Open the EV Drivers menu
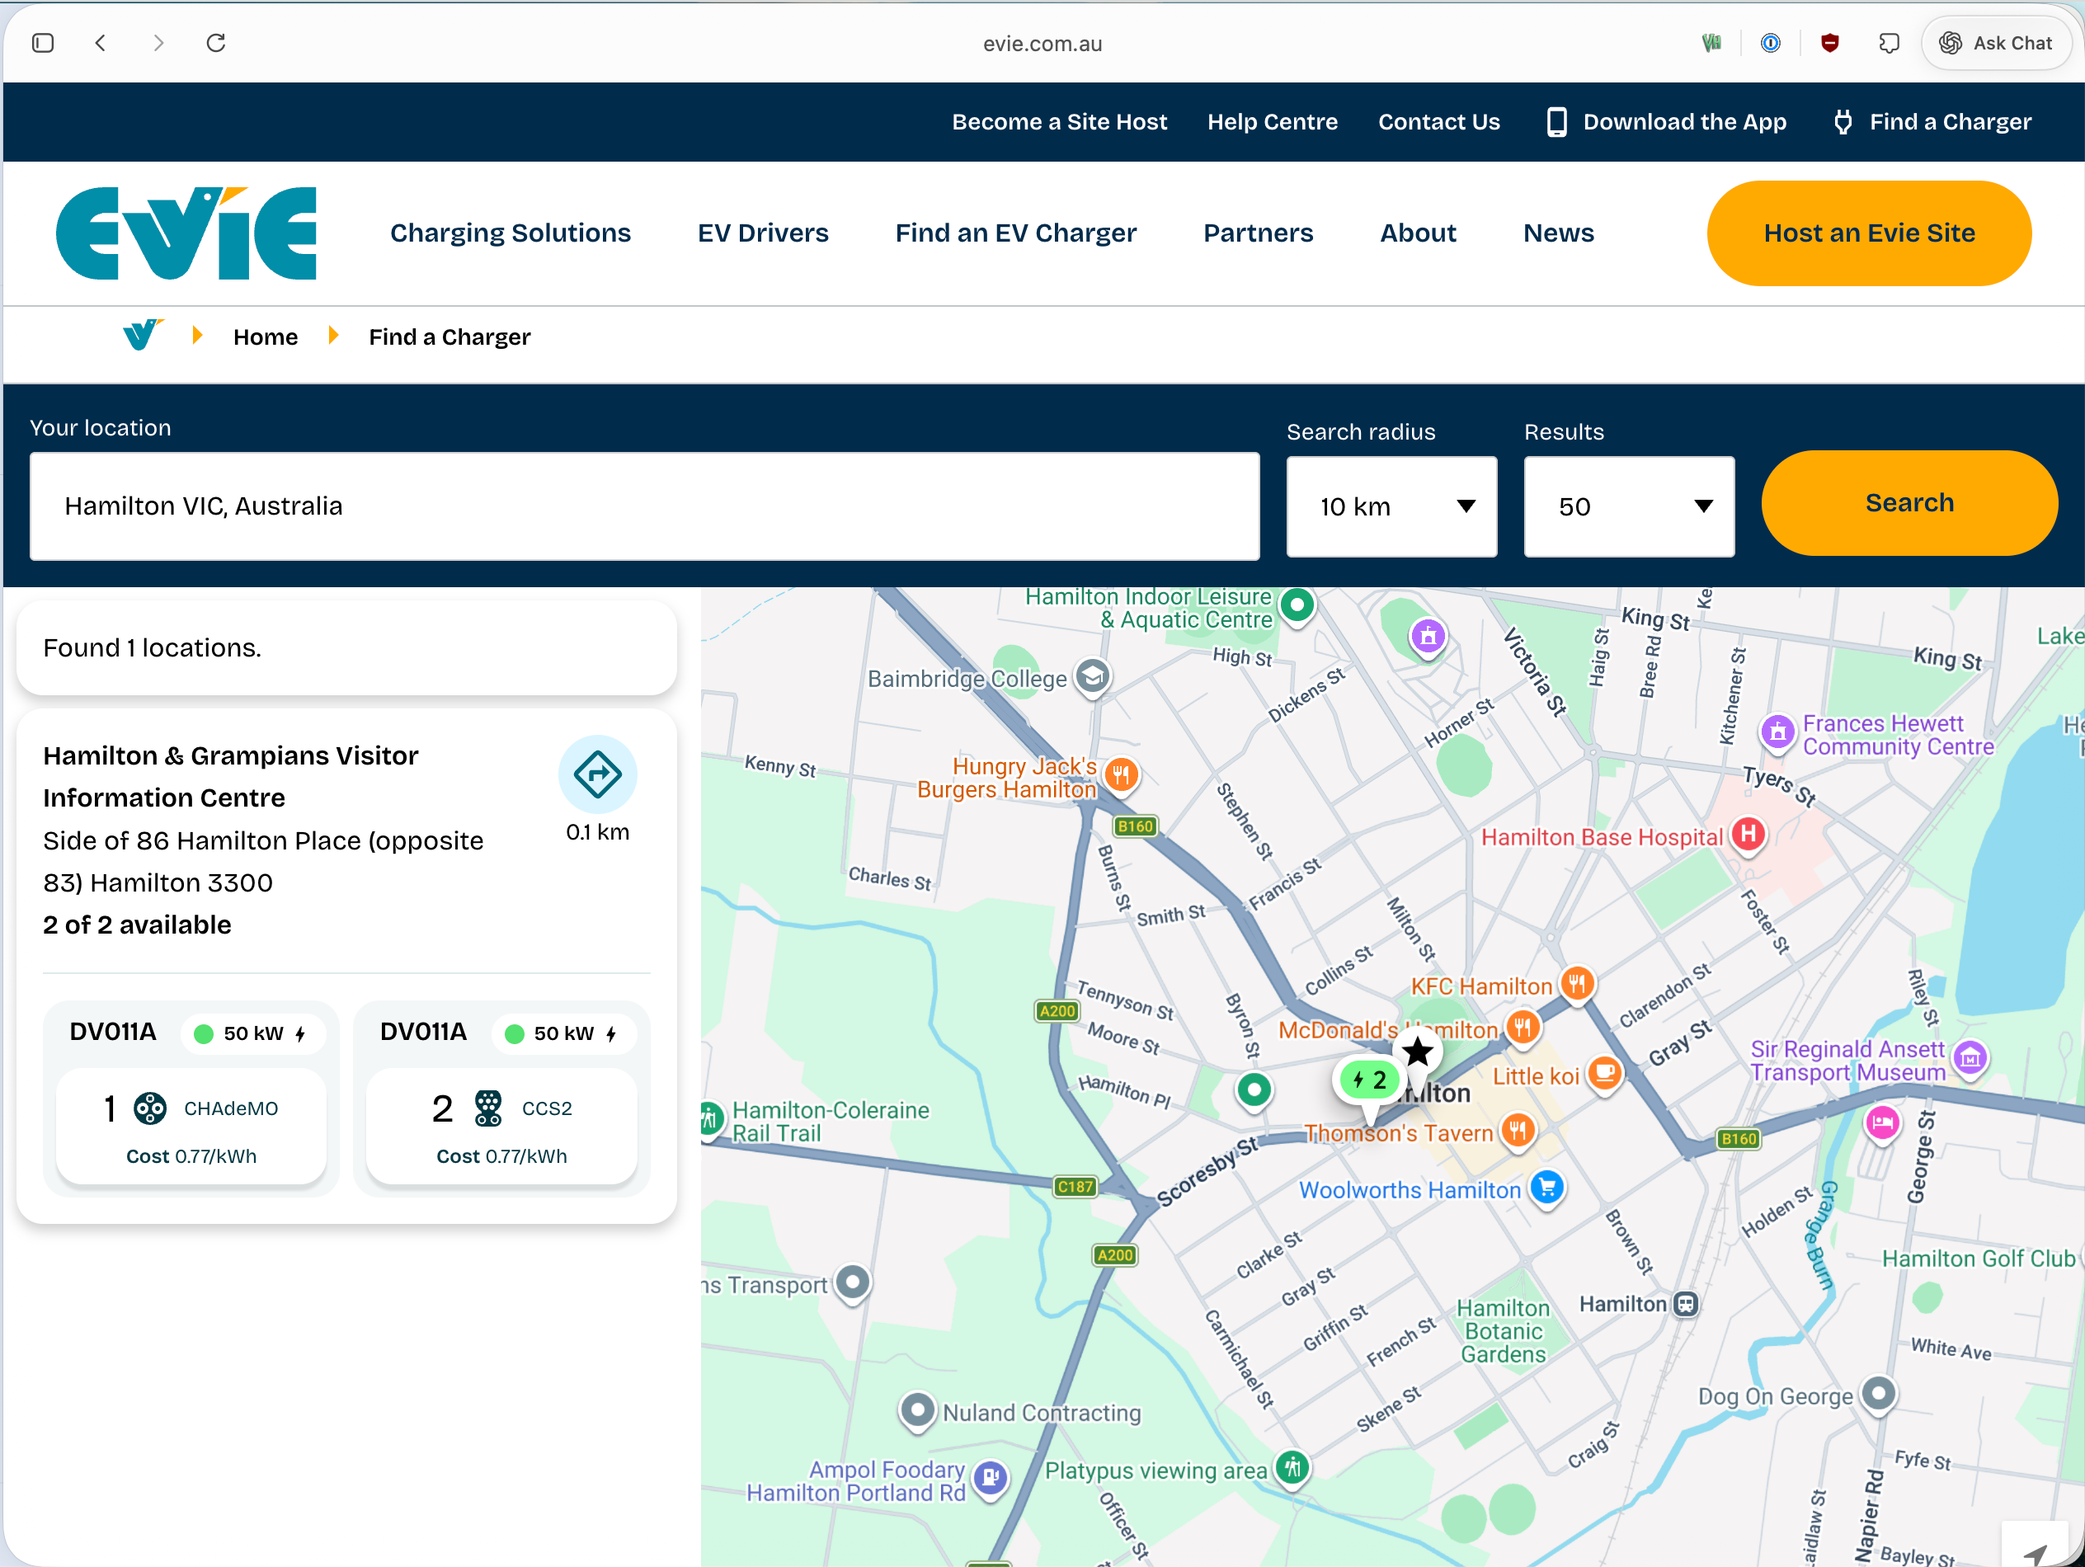Screen dimensions: 2085x1567 tap(764, 233)
